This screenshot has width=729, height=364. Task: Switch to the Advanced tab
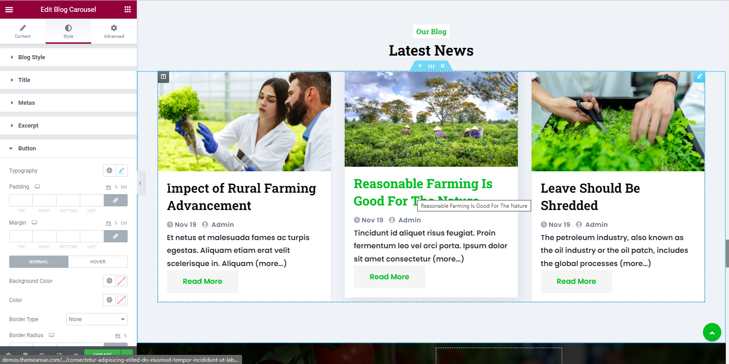(114, 31)
